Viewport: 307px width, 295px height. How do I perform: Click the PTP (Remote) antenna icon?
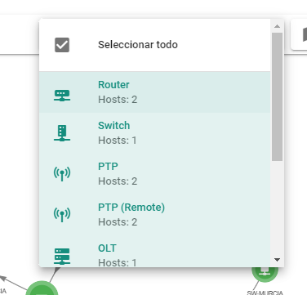coord(62,215)
